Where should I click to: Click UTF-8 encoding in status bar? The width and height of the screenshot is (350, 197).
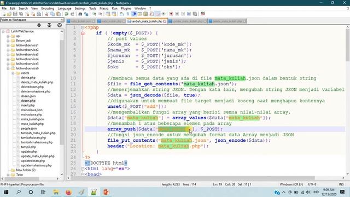pyautogui.click(x=312, y=184)
